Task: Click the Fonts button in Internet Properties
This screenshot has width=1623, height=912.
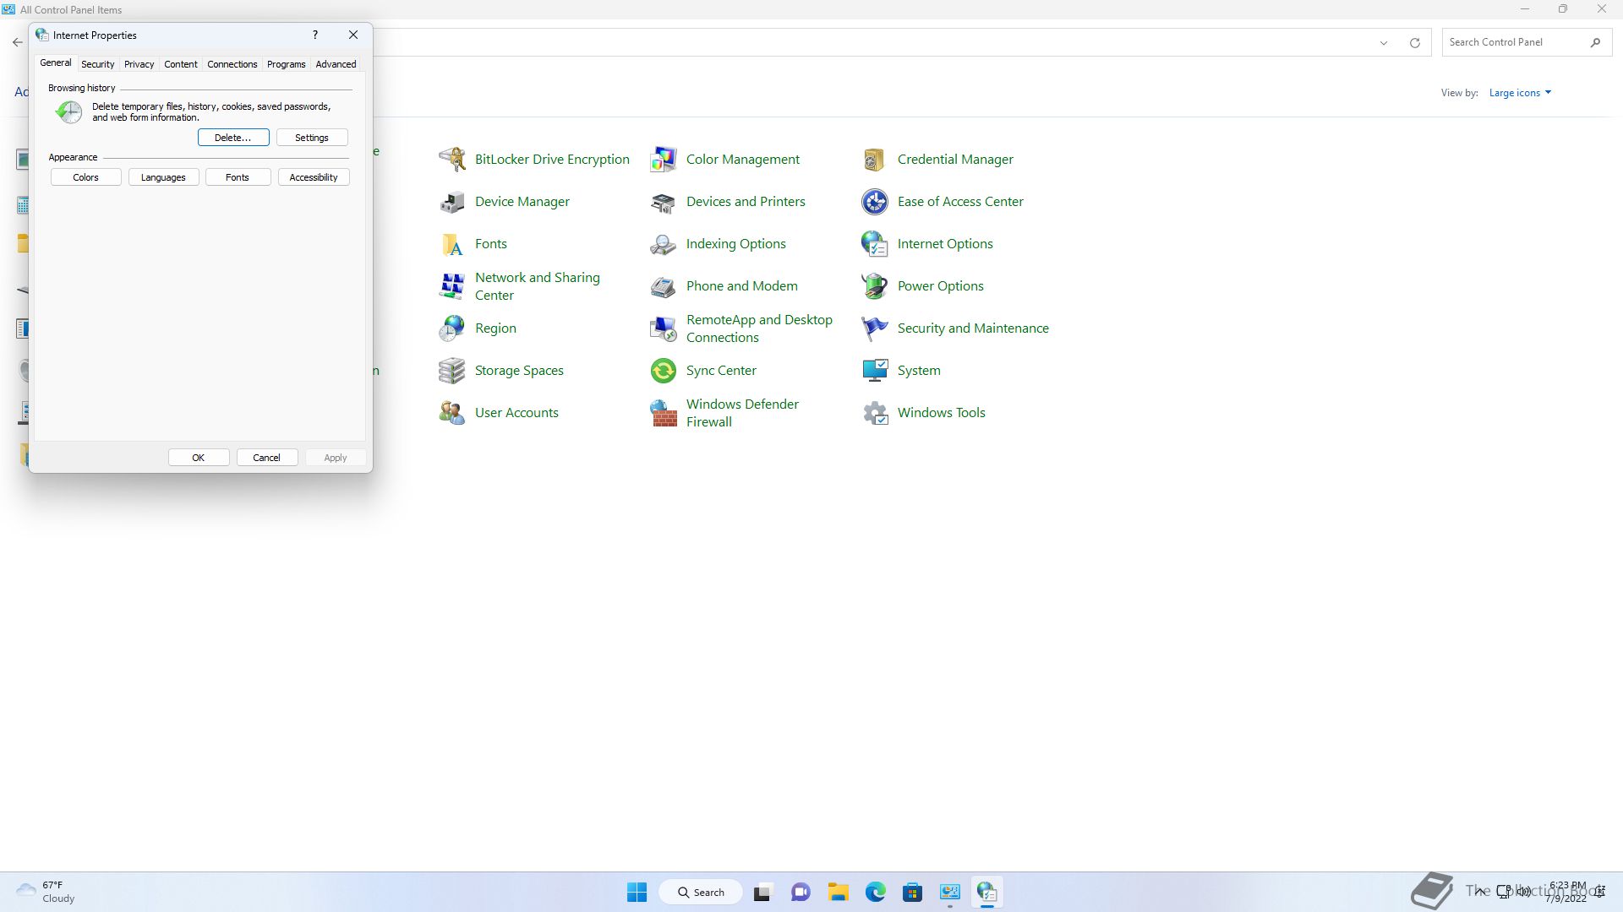Action: [238, 177]
